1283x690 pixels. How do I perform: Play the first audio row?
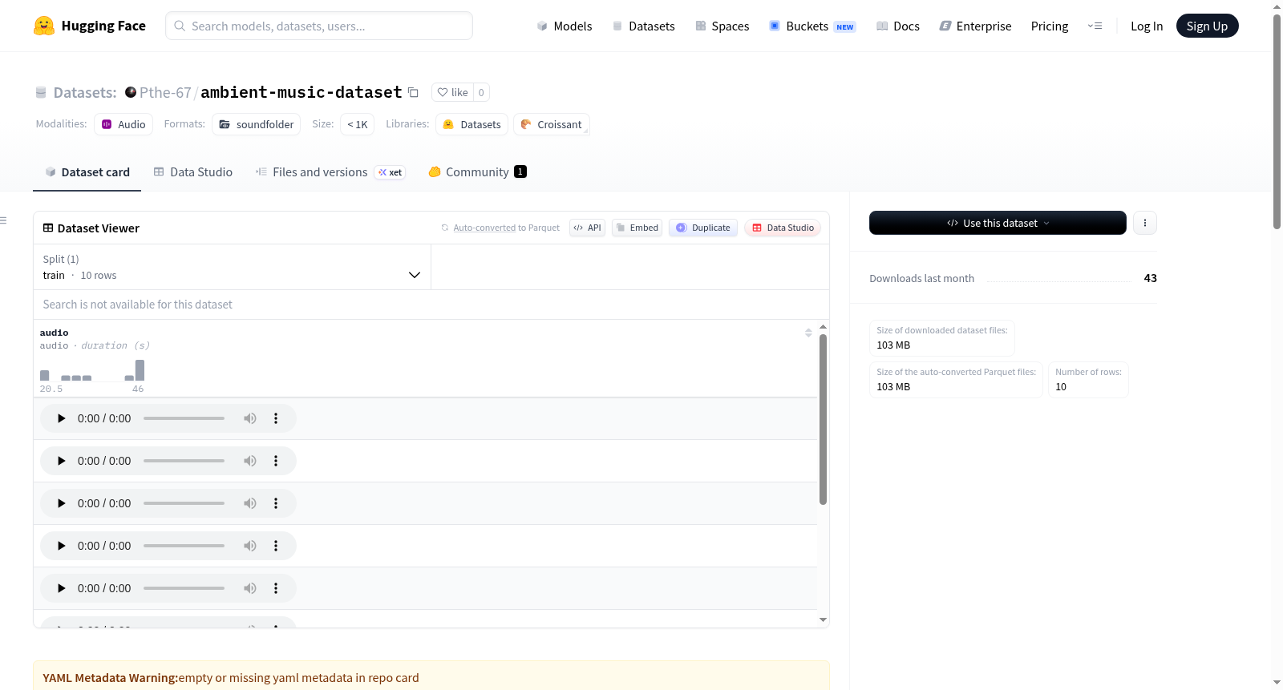[61, 418]
